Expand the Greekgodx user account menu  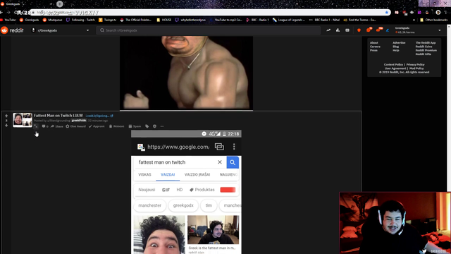(x=439, y=30)
